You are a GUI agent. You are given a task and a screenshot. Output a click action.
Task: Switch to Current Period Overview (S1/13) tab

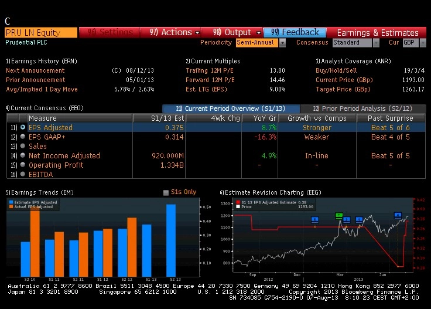pos(231,108)
